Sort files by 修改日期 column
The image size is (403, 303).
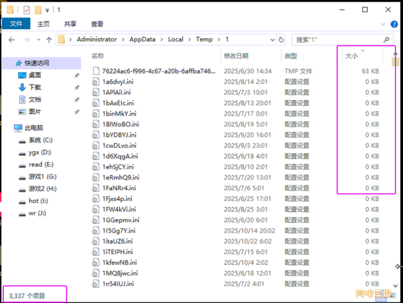[x=236, y=56]
